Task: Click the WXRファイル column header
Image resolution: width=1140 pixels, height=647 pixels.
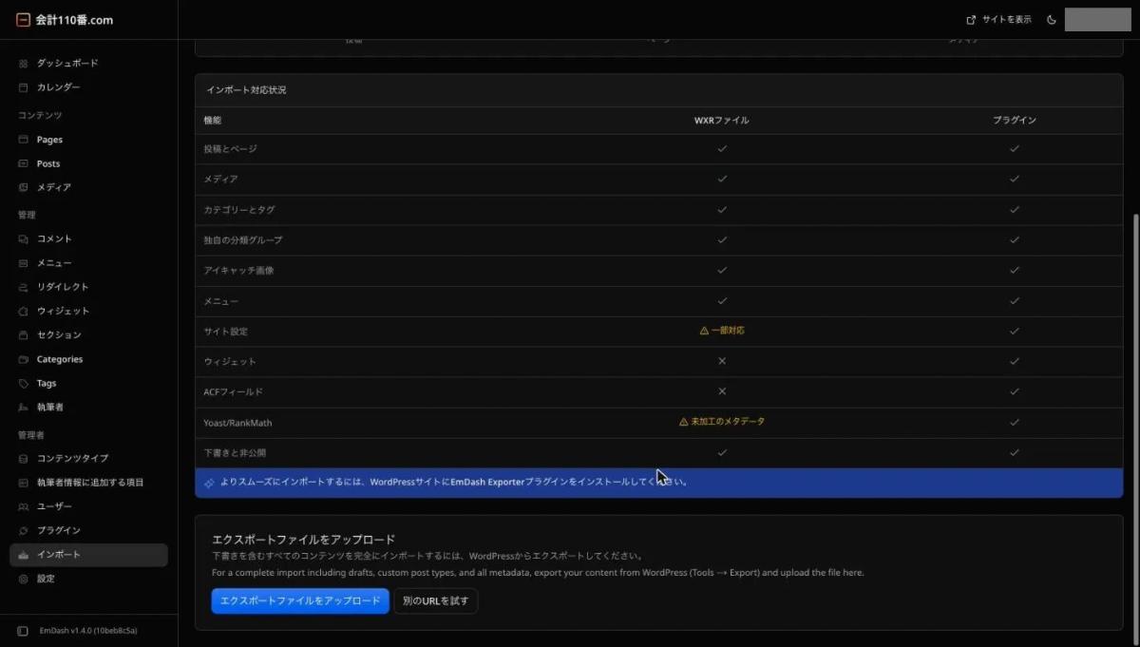Action: 721,121
